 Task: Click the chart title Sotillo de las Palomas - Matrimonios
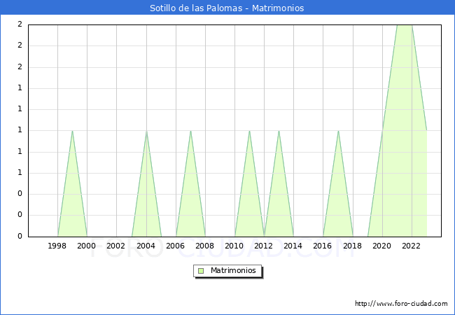point(227,8)
